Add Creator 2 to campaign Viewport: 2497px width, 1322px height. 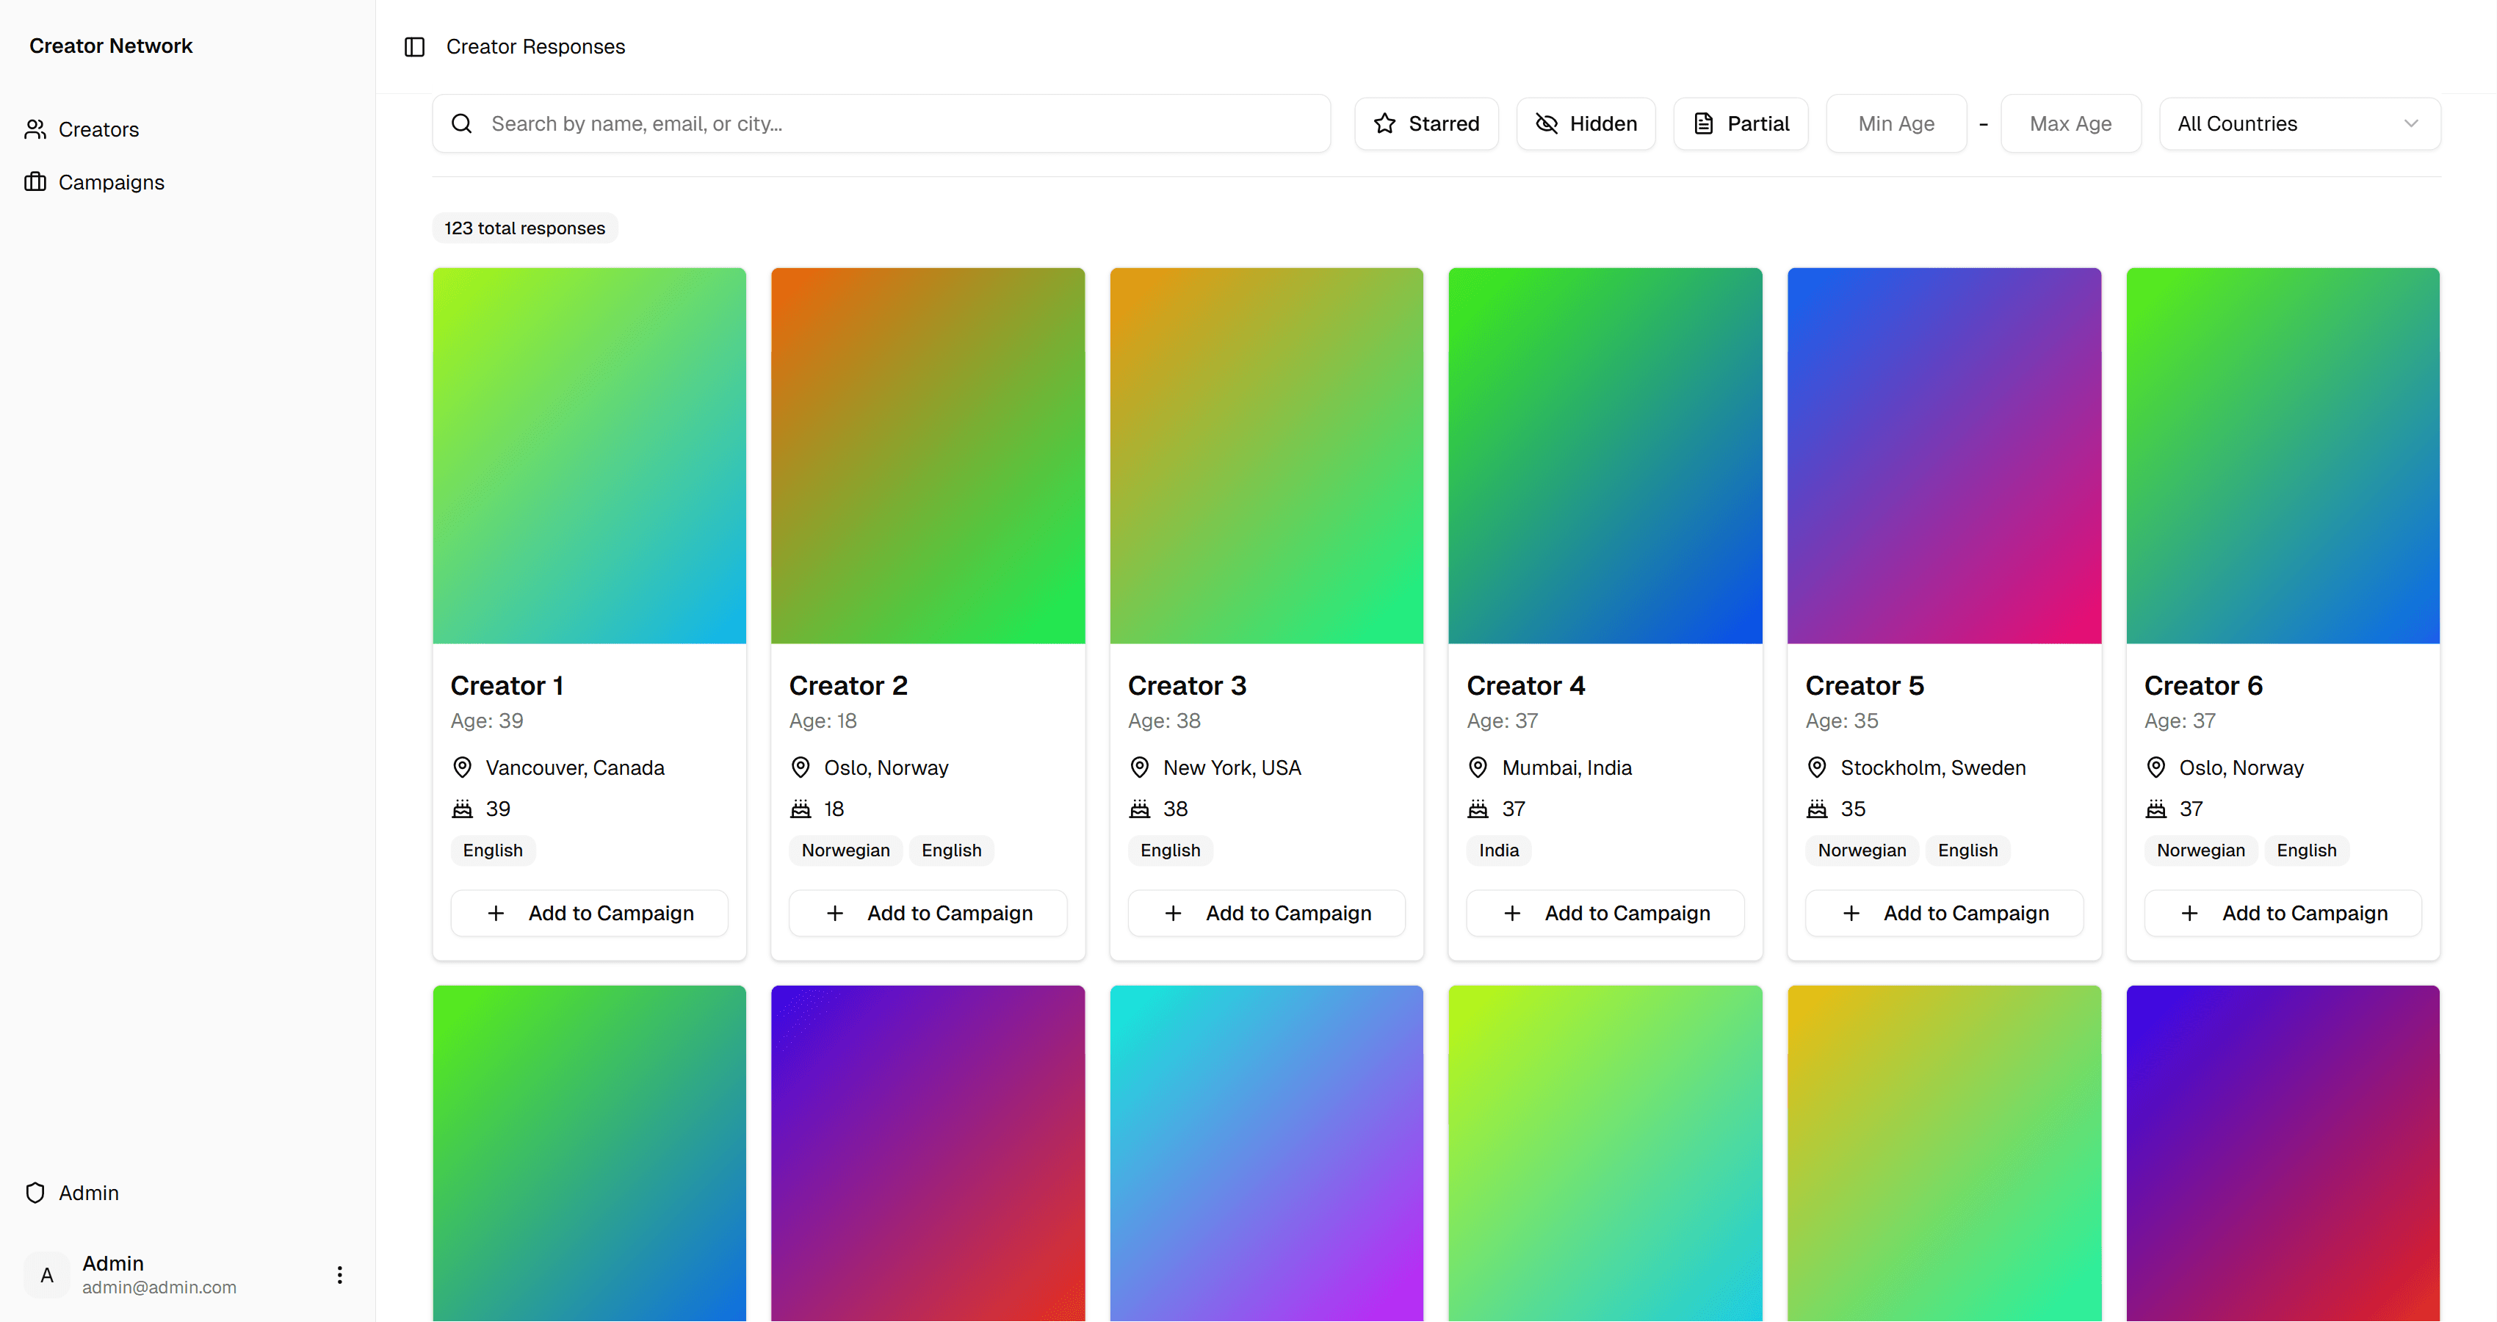928,913
